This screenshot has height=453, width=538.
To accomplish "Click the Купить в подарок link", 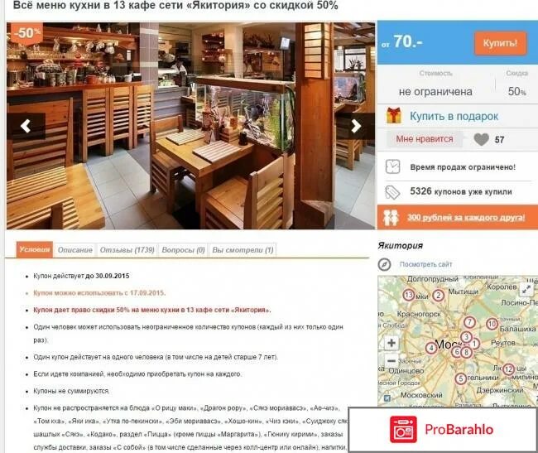I will (454, 116).
